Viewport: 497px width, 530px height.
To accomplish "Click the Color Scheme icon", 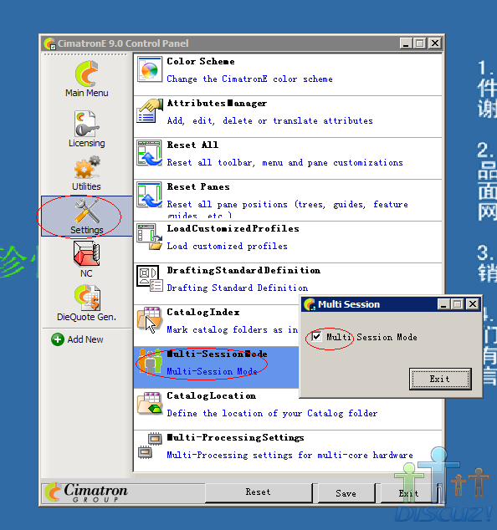I will pos(149,69).
